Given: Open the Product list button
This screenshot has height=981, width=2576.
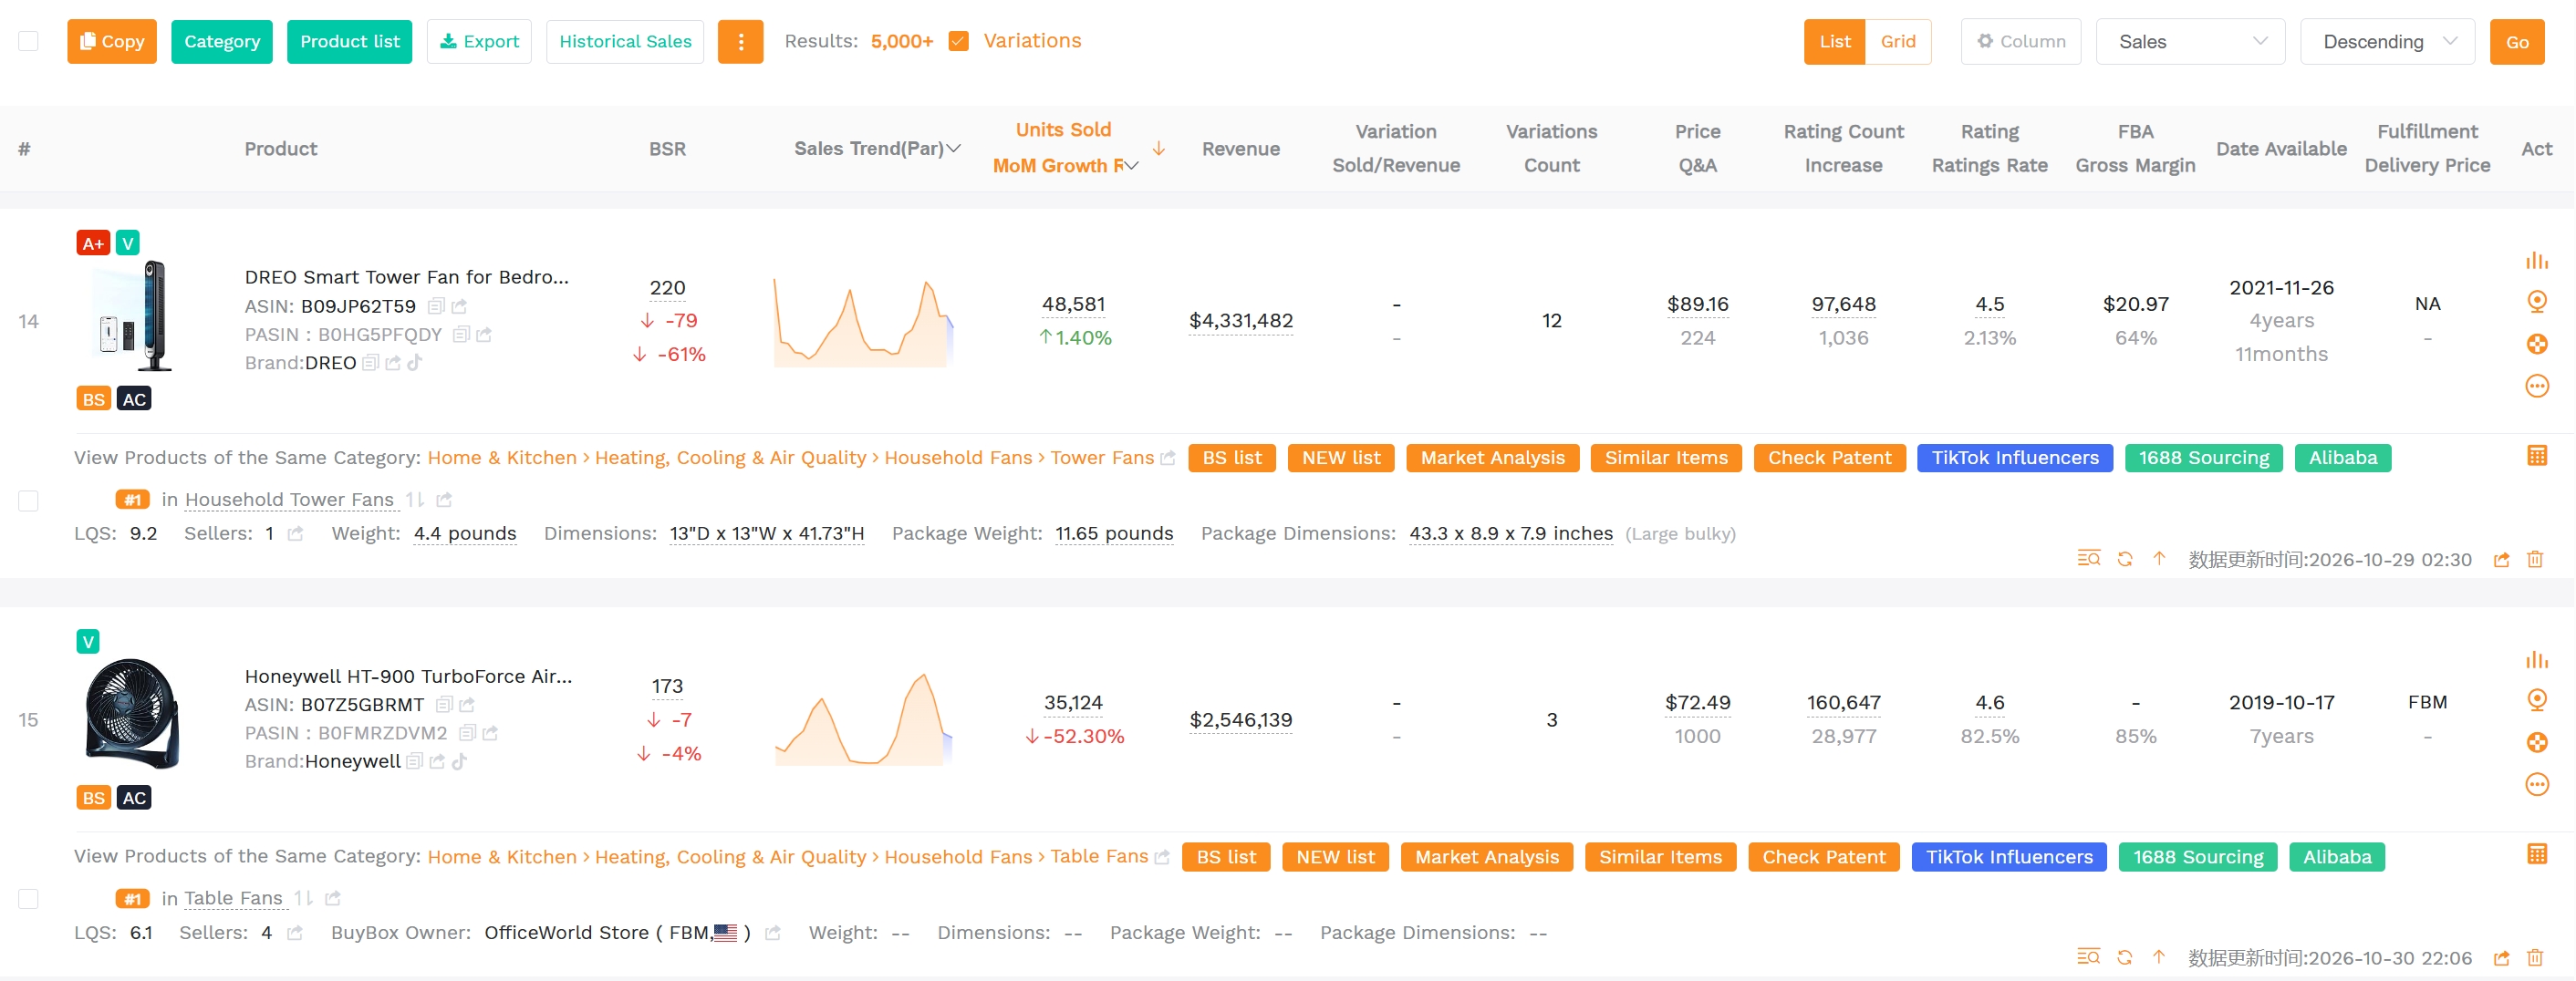Looking at the screenshot, I should (349, 42).
